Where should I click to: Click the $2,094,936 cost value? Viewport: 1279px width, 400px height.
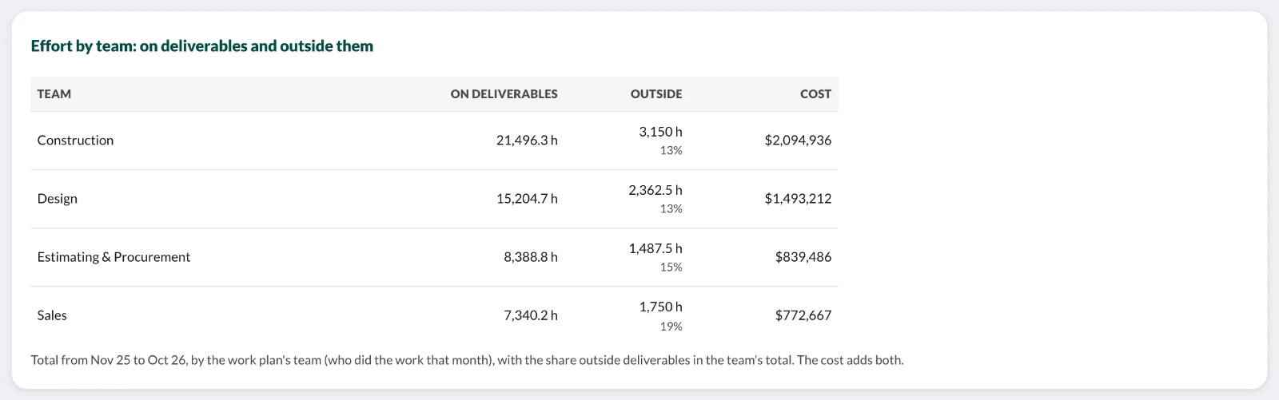point(798,141)
